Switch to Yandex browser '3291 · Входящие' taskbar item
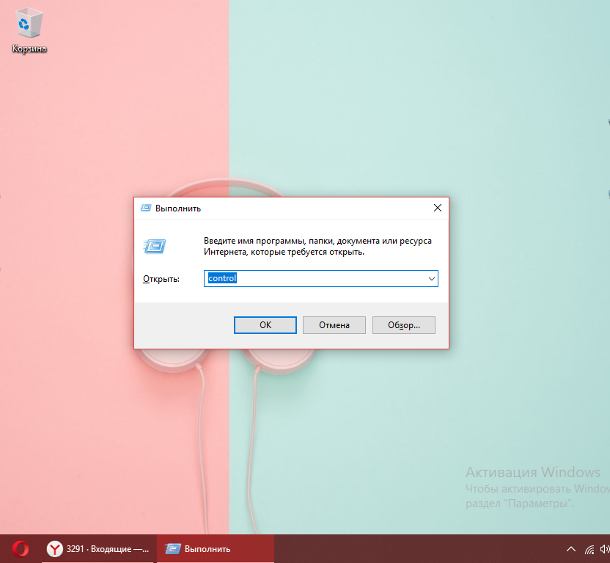610x563 pixels. tap(99, 549)
